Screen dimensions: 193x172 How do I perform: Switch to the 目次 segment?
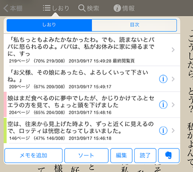134,25
